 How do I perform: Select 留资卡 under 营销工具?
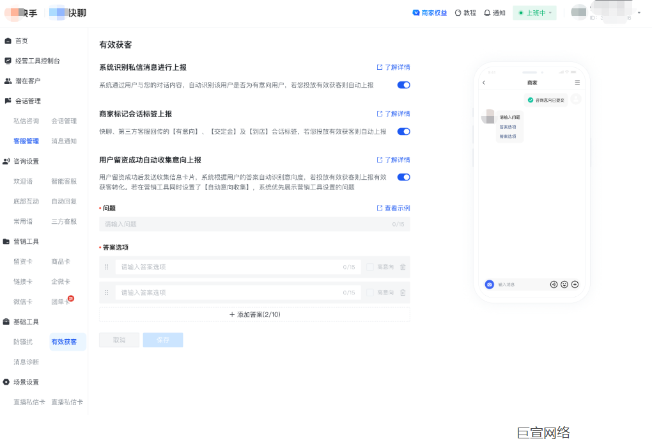click(23, 261)
